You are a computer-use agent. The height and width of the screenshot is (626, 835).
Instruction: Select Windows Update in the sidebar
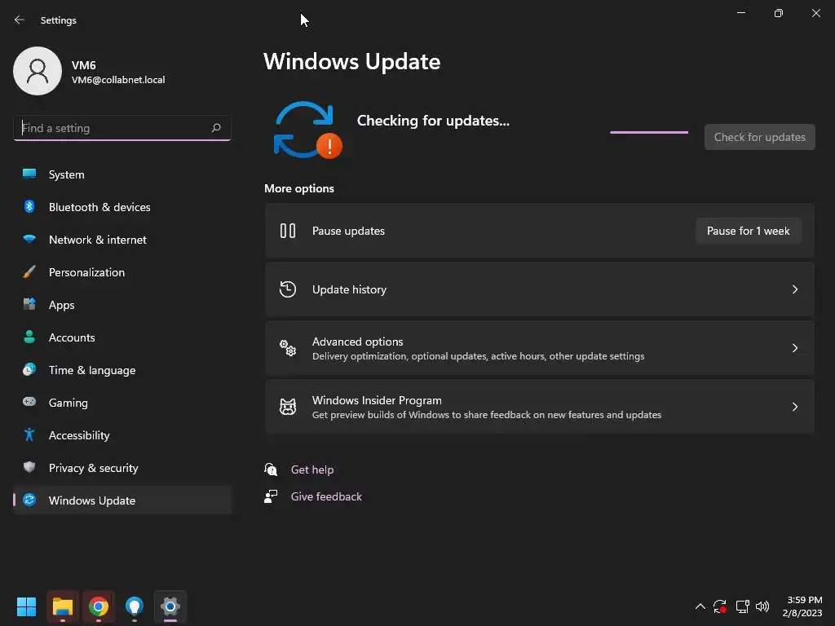[x=122, y=500]
